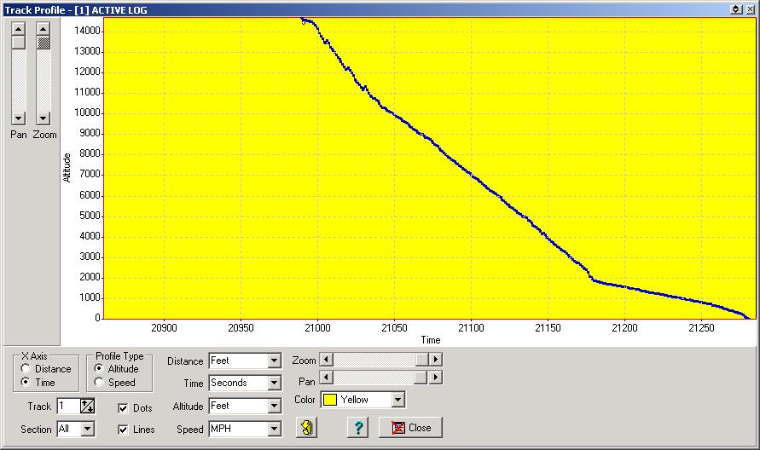The image size is (760, 450).
Task: Click the vertical Zoom slider thumb
Action: click(x=43, y=43)
